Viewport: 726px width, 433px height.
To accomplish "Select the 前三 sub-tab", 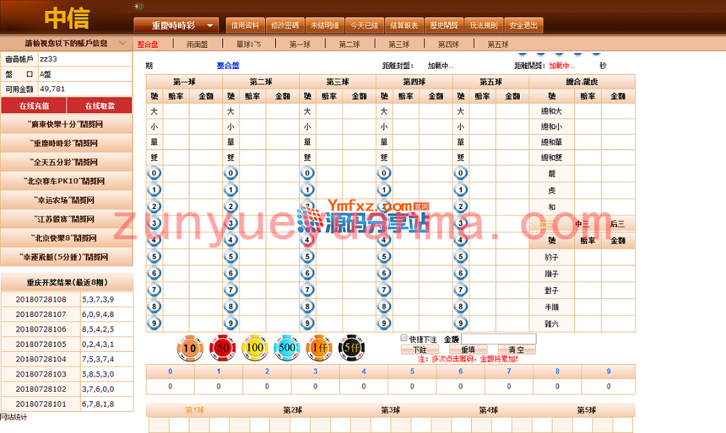I will (x=547, y=224).
